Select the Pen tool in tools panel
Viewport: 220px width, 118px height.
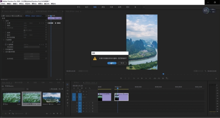click(67, 100)
